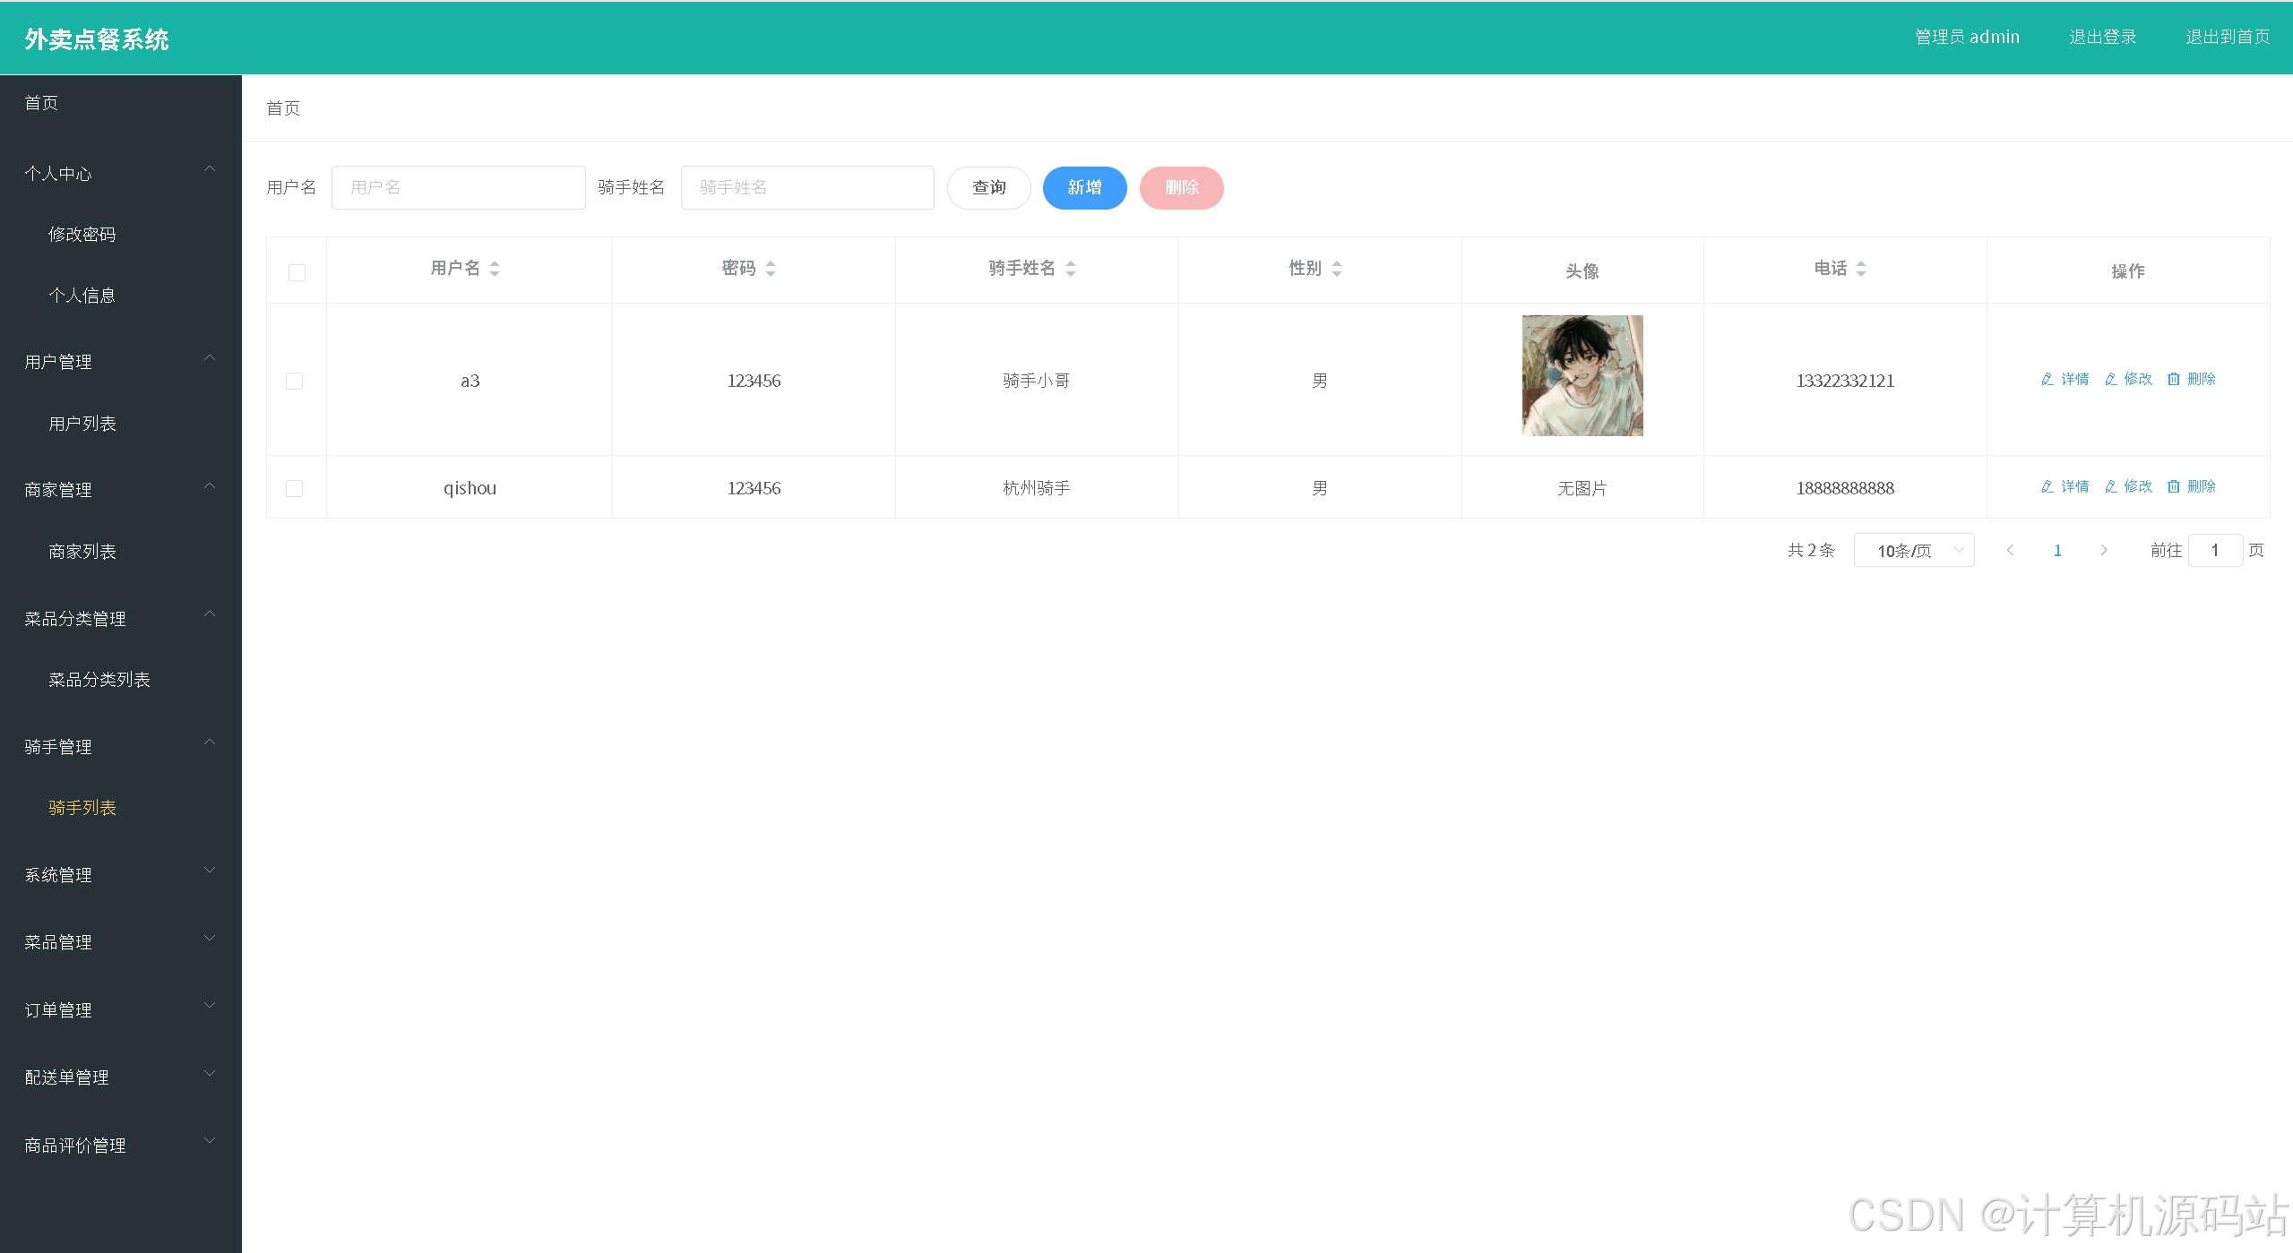
Task: Go to previous page arrow
Action: 2010,550
